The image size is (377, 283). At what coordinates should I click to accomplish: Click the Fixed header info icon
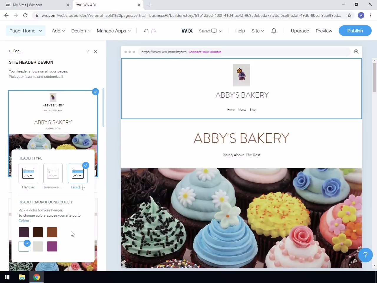(x=83, y=187)
